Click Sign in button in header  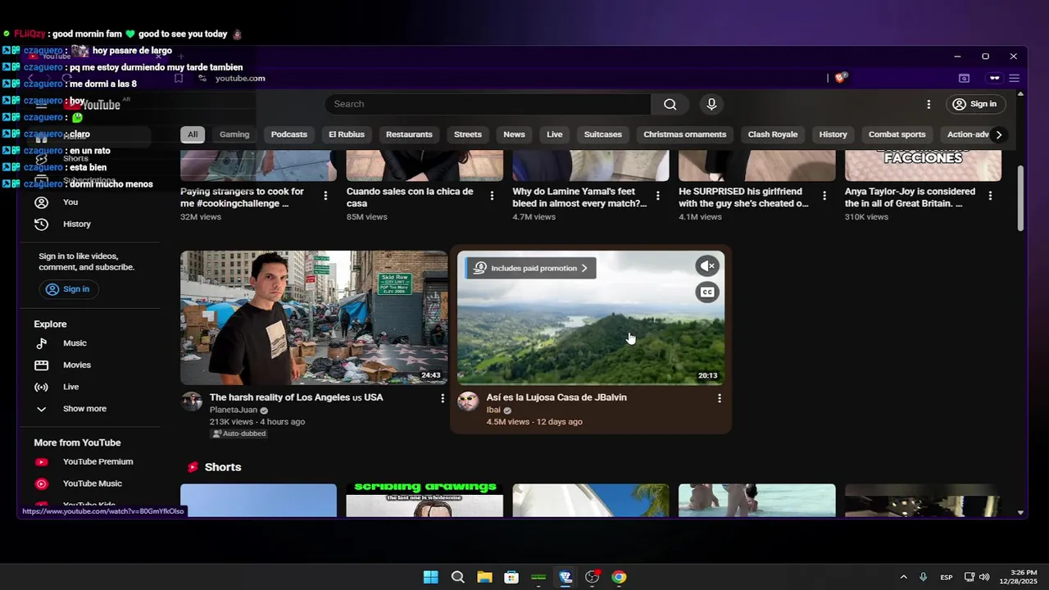point(975,104)
